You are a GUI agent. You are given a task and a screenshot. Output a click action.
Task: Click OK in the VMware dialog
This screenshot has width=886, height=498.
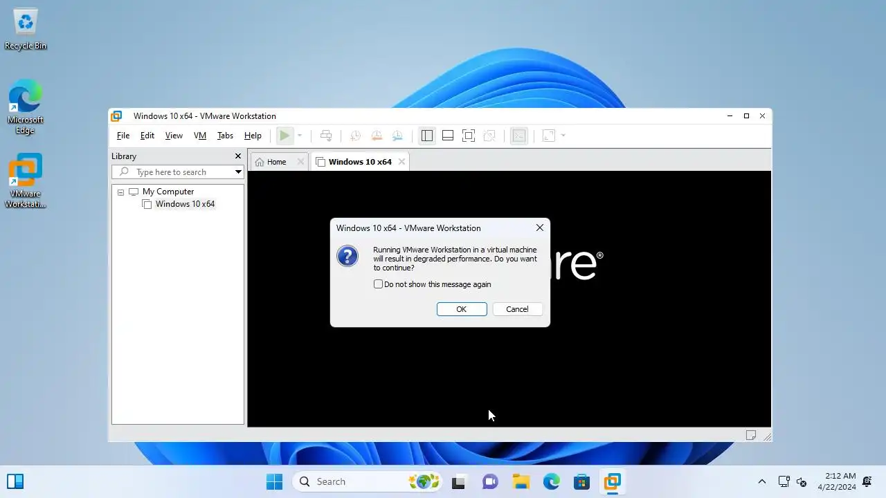[462, 309]
